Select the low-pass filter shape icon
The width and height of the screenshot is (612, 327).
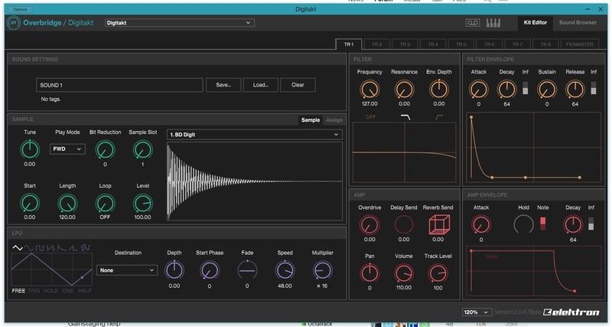click(405, 117)
